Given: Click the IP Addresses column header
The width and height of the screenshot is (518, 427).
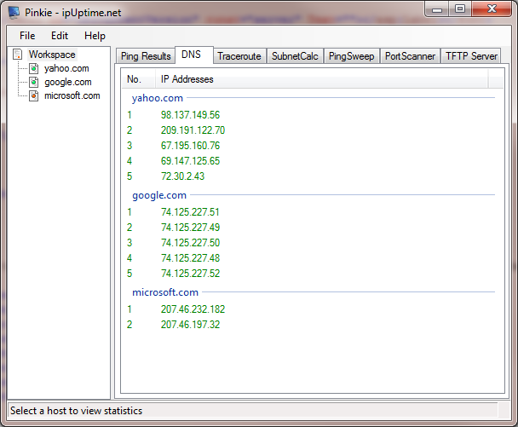Looking at the screenshot, I should click(321, 79).
